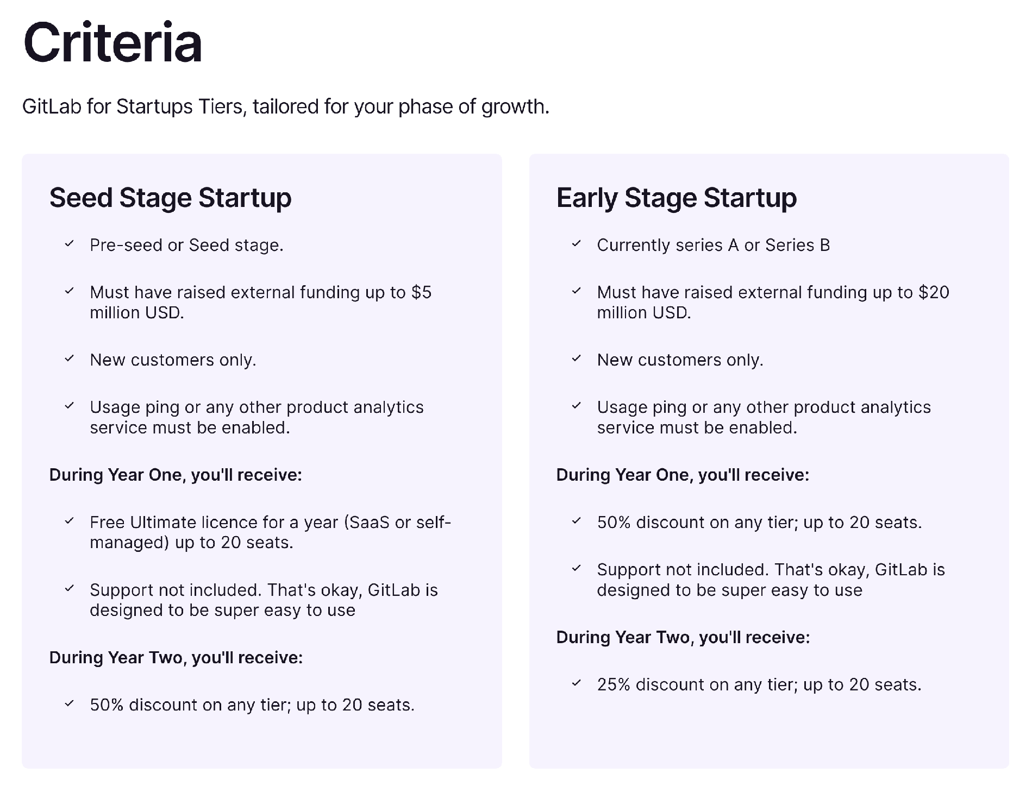Click checkmark beside Early Stage 50% discount item

576,521
